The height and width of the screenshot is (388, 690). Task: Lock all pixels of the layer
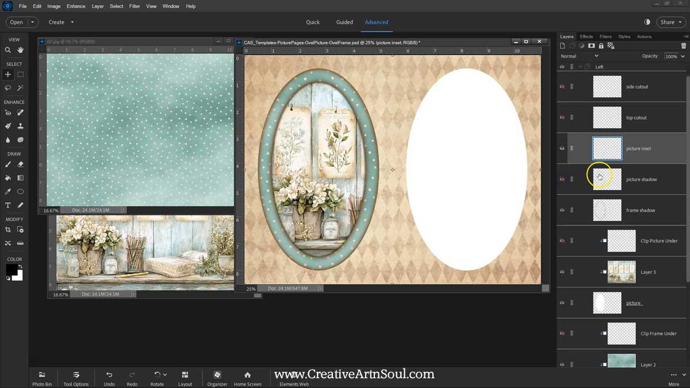point(601,45)
